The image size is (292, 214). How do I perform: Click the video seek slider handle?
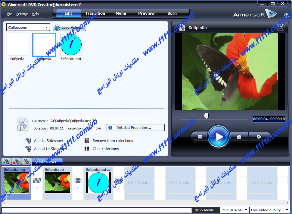coord(206,116)
